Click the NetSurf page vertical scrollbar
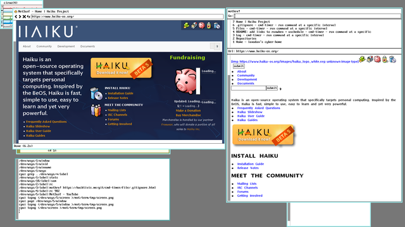This screenshot has height=227, width=405. [15, 82]
